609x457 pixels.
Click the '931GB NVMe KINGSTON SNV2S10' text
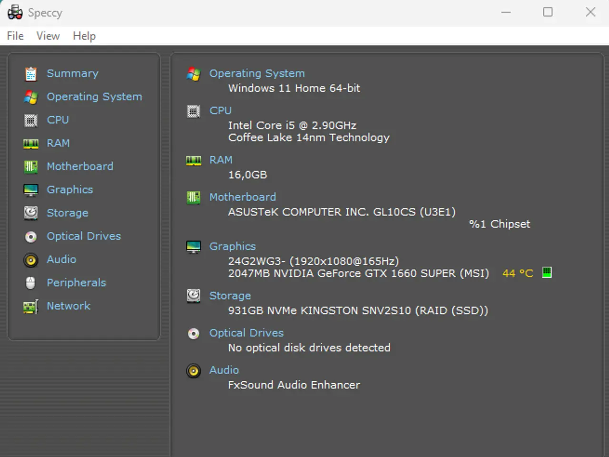pyautogui.click(x=319, y=311)
